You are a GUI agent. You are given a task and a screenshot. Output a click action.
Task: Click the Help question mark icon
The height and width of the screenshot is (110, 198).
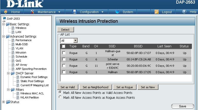(184, 12)
